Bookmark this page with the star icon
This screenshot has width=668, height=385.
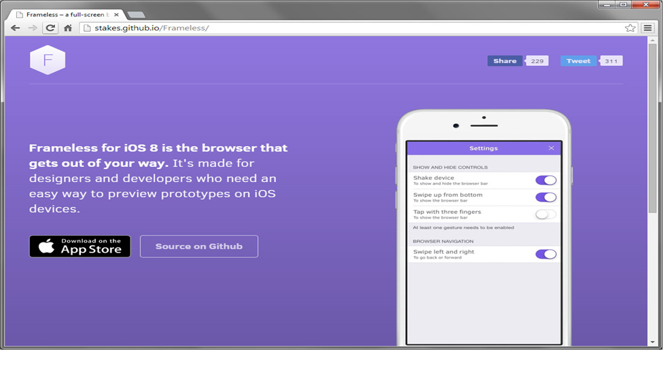pos(630,28)
